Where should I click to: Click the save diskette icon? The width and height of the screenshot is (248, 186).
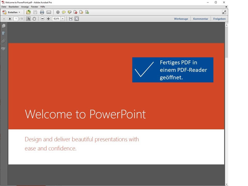[35, 12]
